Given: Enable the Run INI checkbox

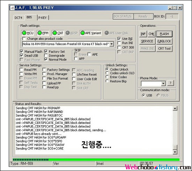Looking at the screenshot, I should (119, 43).
